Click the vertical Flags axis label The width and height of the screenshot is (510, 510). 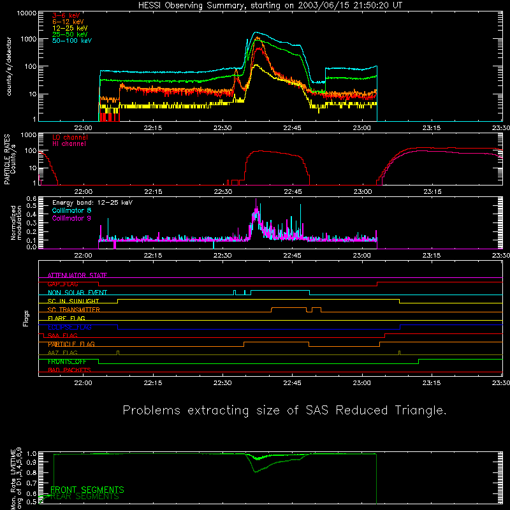[26, 318]
